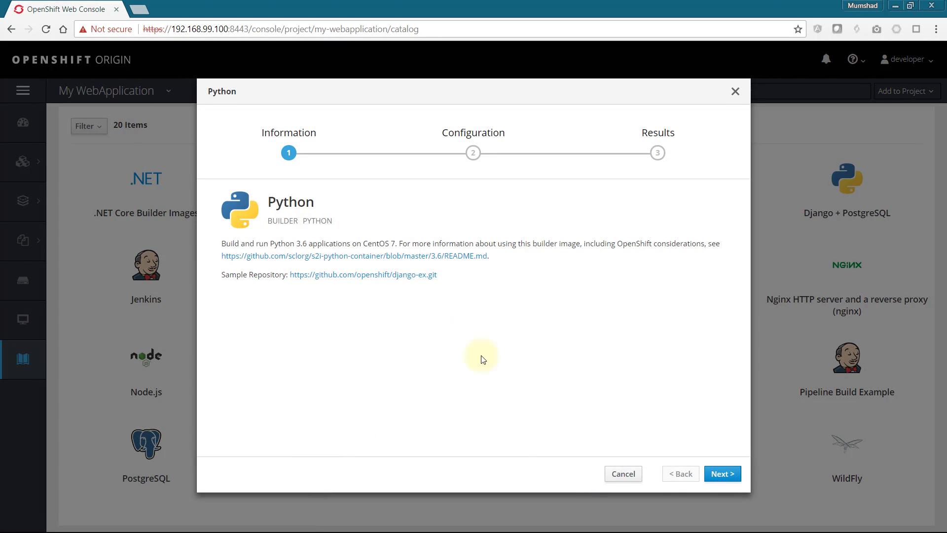Close the Python dialog with X icon
This screenshot has width=947, height=533.
click(x=735, y=91)
